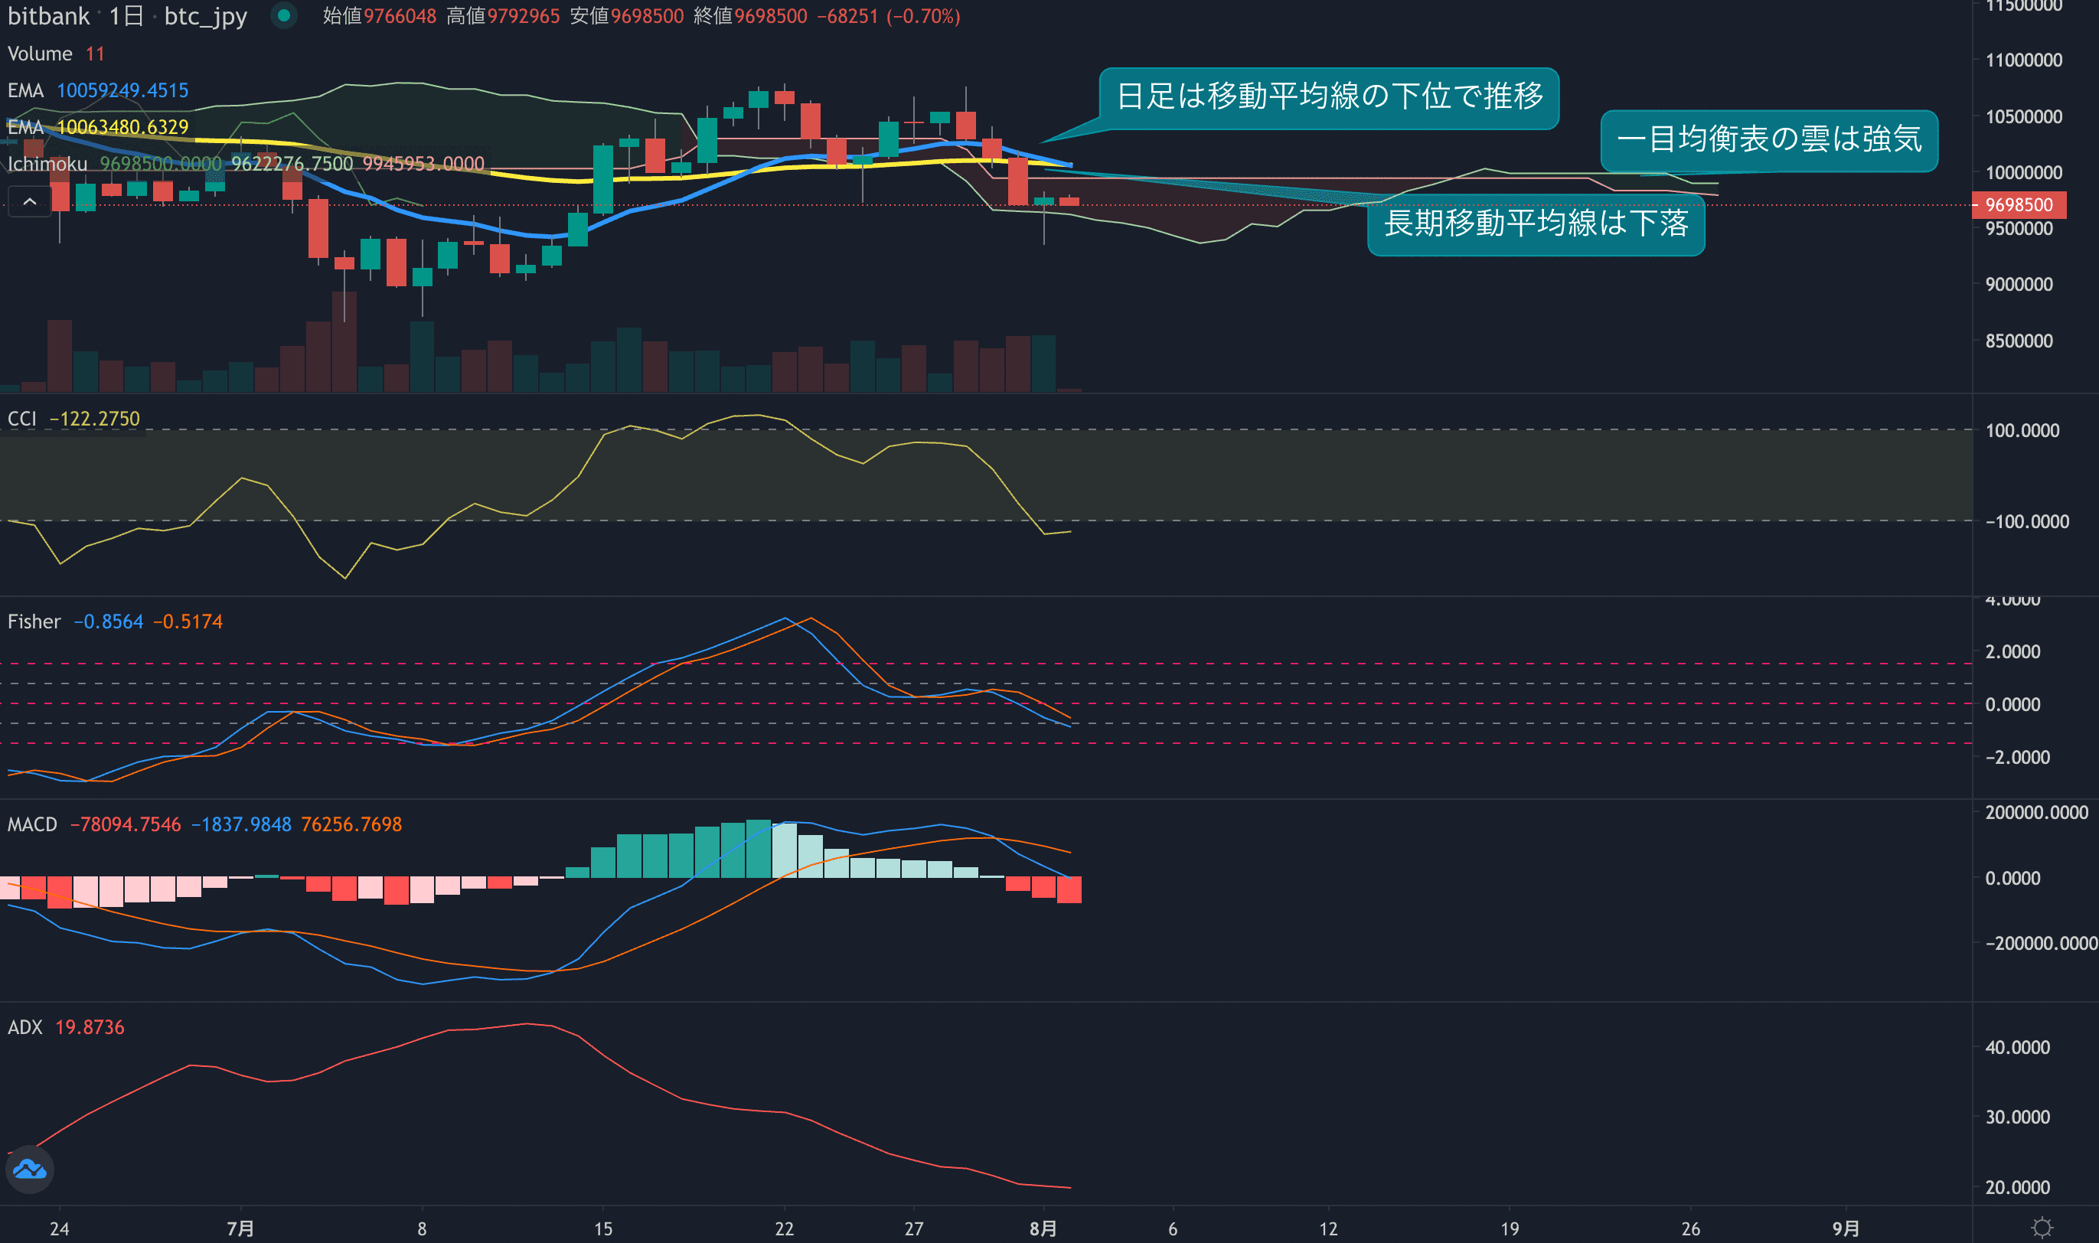Click the bitbank btc_jpy symbol title
Viewport: 2099px width, 1243px height.
[x=127, y=16]
